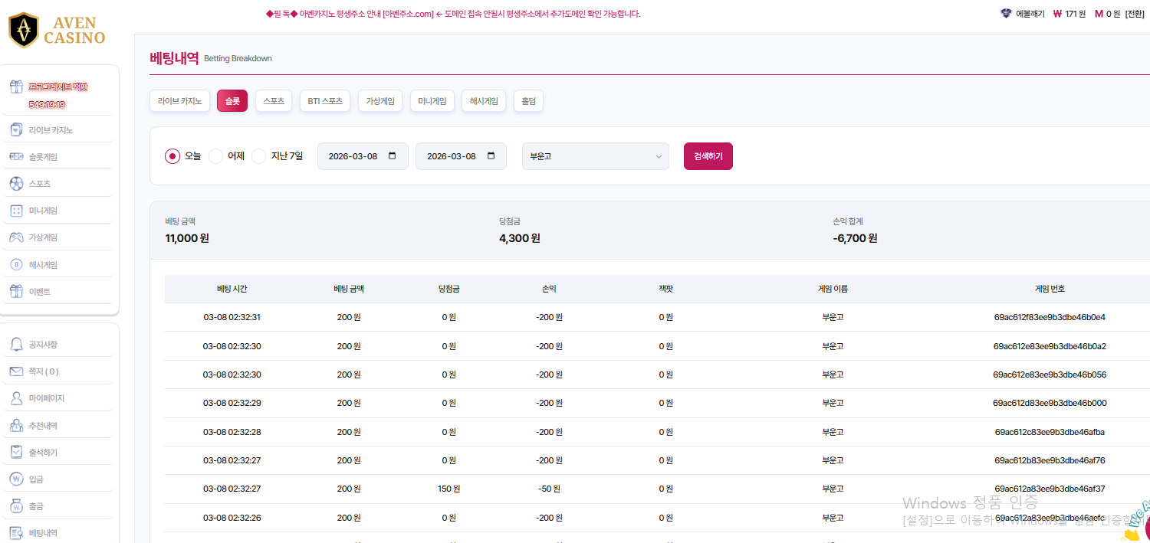The width and height of the screenshot is (1150, 543).
Task: Open the event gift box icon
Action: pos(16,292)
